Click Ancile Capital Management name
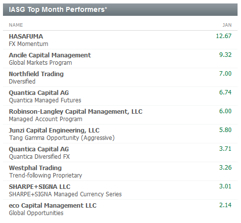 tap(50, 55)
